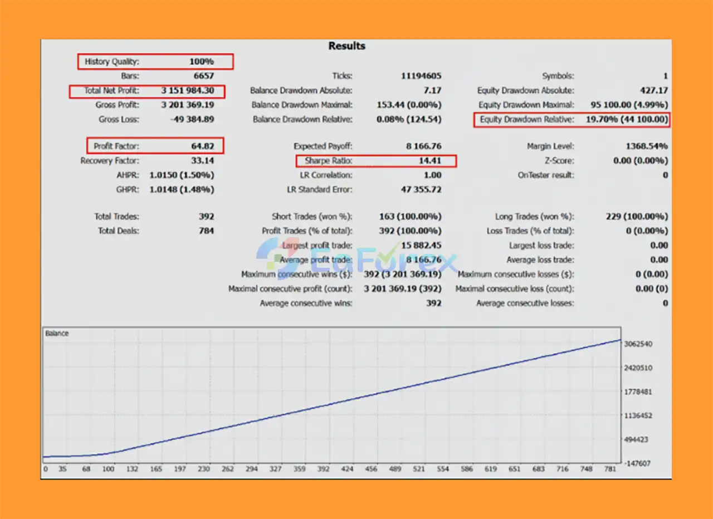
Task: Click the Equity Drawdown Relative label
Action: pyautogui.click(x=526, y=120)
